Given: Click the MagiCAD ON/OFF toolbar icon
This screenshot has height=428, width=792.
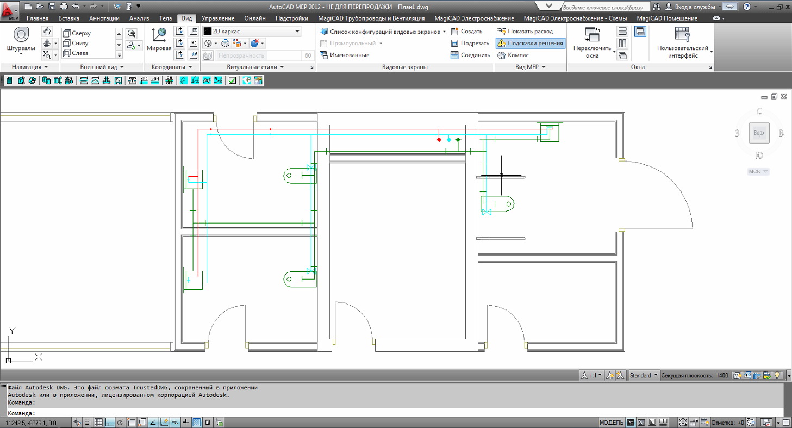Looking at the screenshot, I should pos(169,80).
